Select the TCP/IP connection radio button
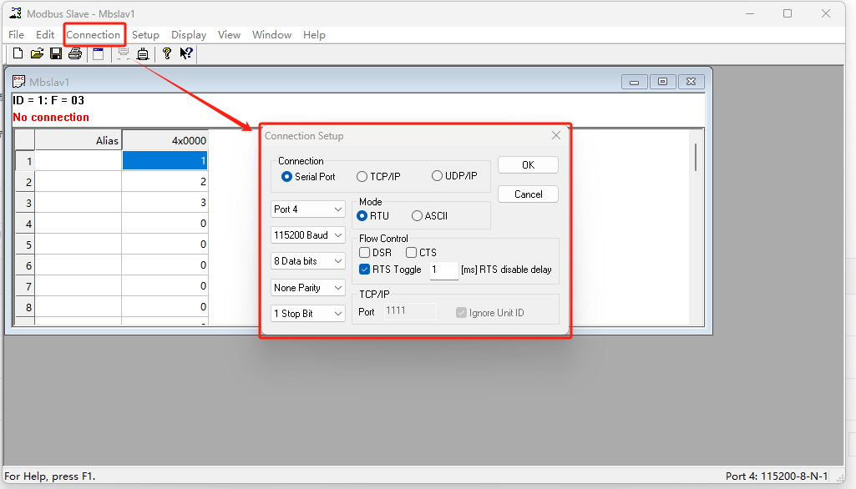The image size is (856, 489). [x=362, y=177]
